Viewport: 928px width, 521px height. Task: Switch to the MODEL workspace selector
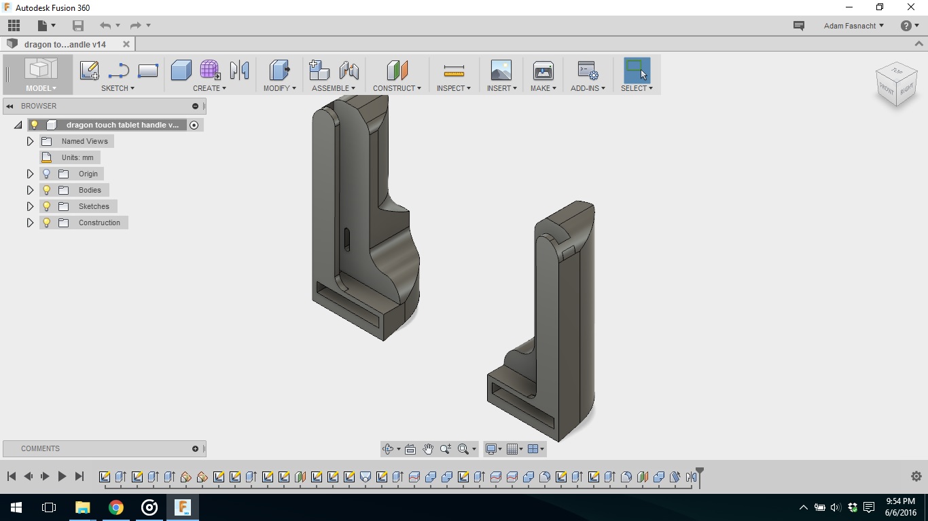[39, 88]
